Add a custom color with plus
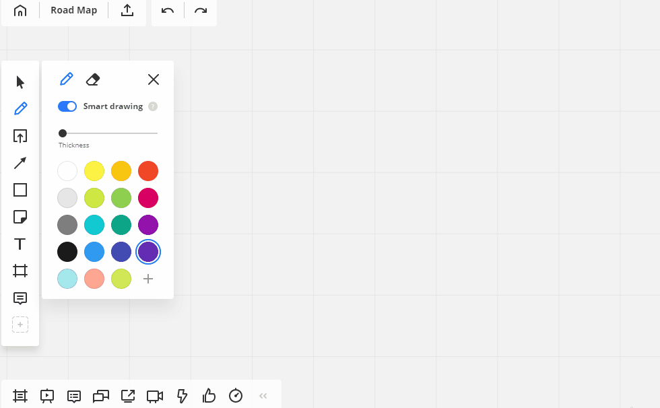This screenshot has height=408, width=660. tap(148, 279)
